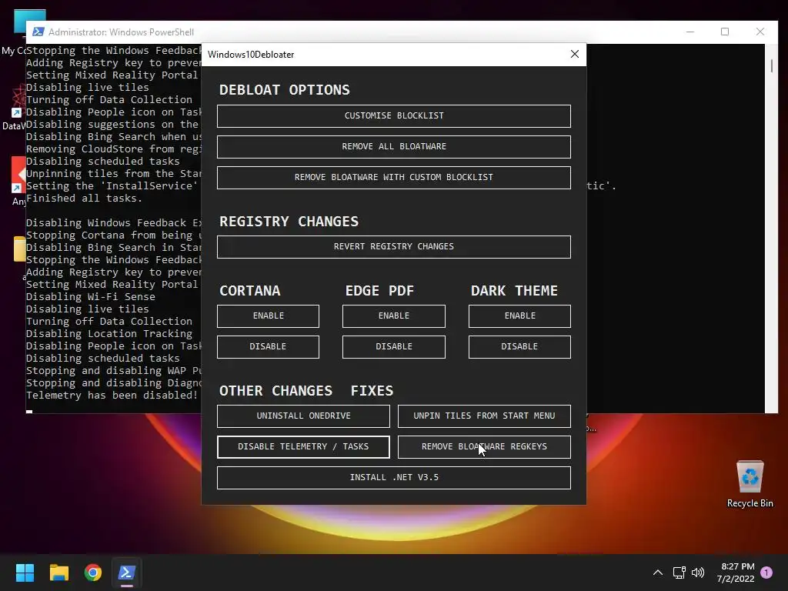This screenshot has width=788, height=591.
Task: Click 'Disabling scheduled tasks' below 'Disabling People icon'
Action: (x=102, y=359)
